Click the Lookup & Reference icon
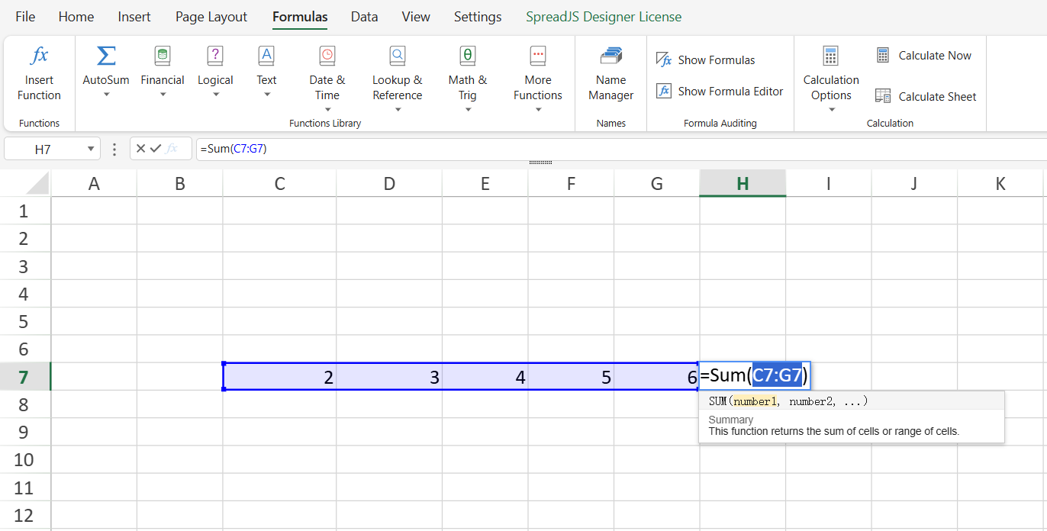The height and width of the screenshot is (531, 1047). pos(398,56)
